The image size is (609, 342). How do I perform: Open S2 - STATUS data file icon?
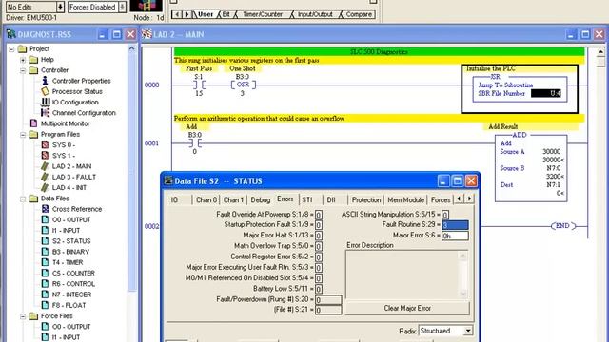pyautogui.click(x=45, y=240)
